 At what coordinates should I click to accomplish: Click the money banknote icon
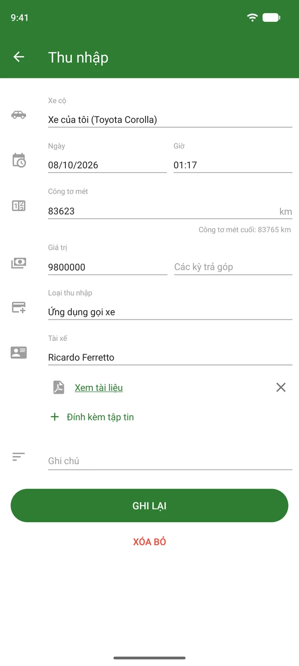pos(19,263)
